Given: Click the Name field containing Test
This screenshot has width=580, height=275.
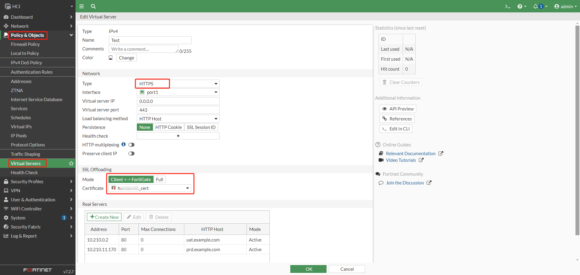Looking at the screenshot, I should (150, 40).
